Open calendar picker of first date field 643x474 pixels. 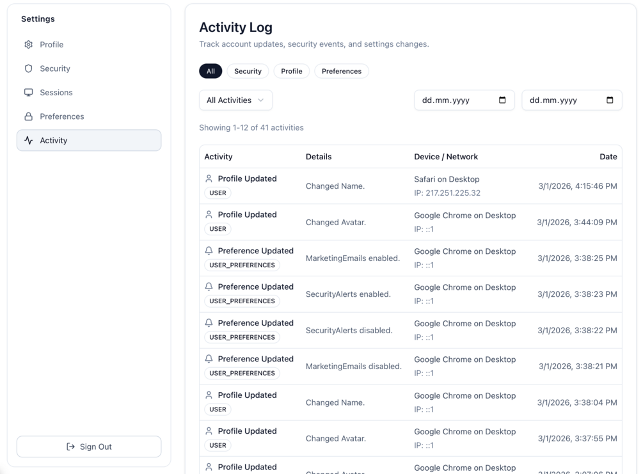(x=502, y=100)
